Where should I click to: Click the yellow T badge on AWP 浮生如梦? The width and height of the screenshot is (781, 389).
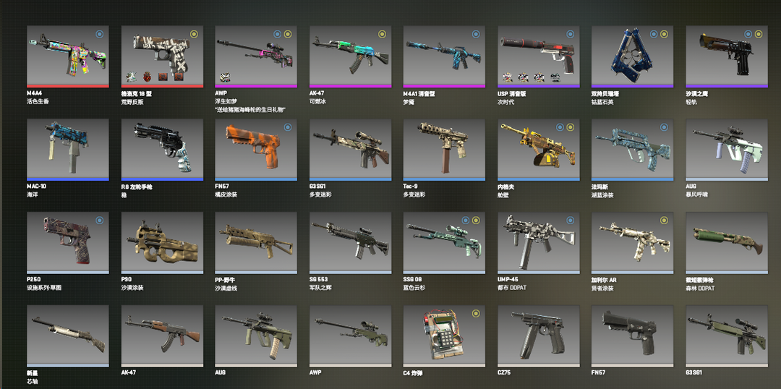click(288, 35)
